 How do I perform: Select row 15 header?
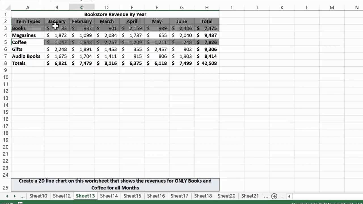(5, 112)
